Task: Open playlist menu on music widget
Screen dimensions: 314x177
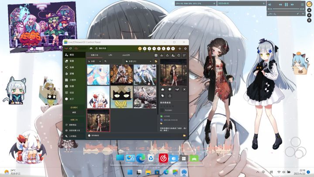Action: [302, 4]
